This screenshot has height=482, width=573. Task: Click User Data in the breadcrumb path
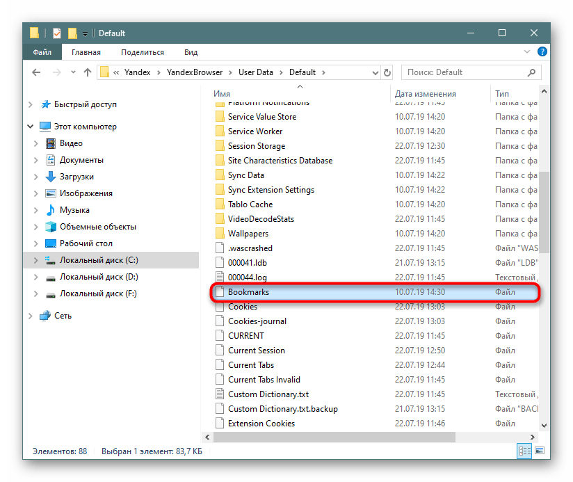pos(255,72)
